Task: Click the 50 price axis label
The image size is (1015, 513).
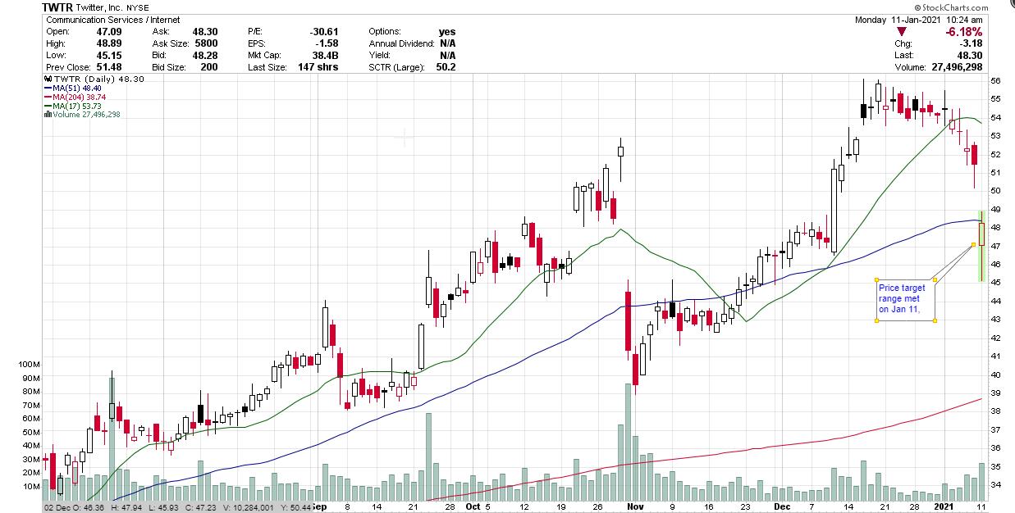Action: tap(995, 191)
